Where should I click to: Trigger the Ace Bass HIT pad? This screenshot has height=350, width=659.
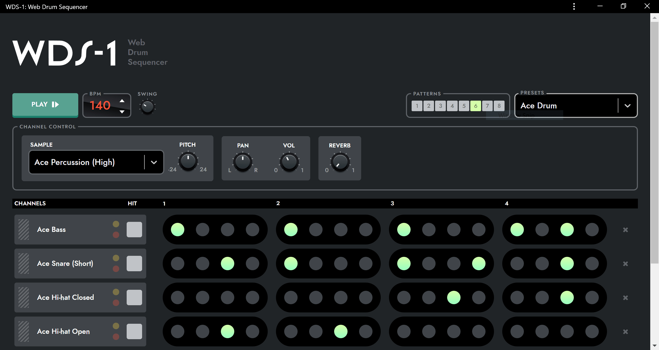click(134, 230)
